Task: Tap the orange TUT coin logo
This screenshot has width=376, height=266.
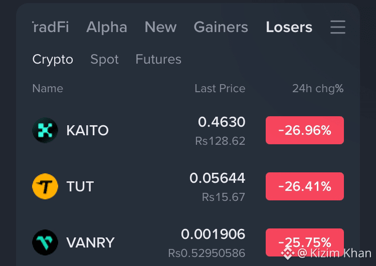Action: click(45, 186)
